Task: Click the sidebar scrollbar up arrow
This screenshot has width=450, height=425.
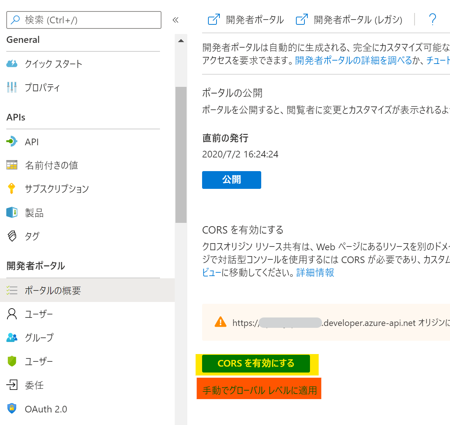Action: pos(181,41)
